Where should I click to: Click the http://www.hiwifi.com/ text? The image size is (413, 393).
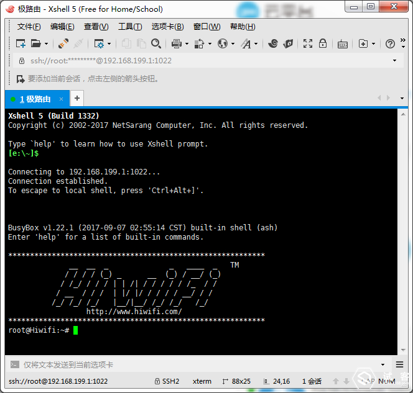[134, 312]
